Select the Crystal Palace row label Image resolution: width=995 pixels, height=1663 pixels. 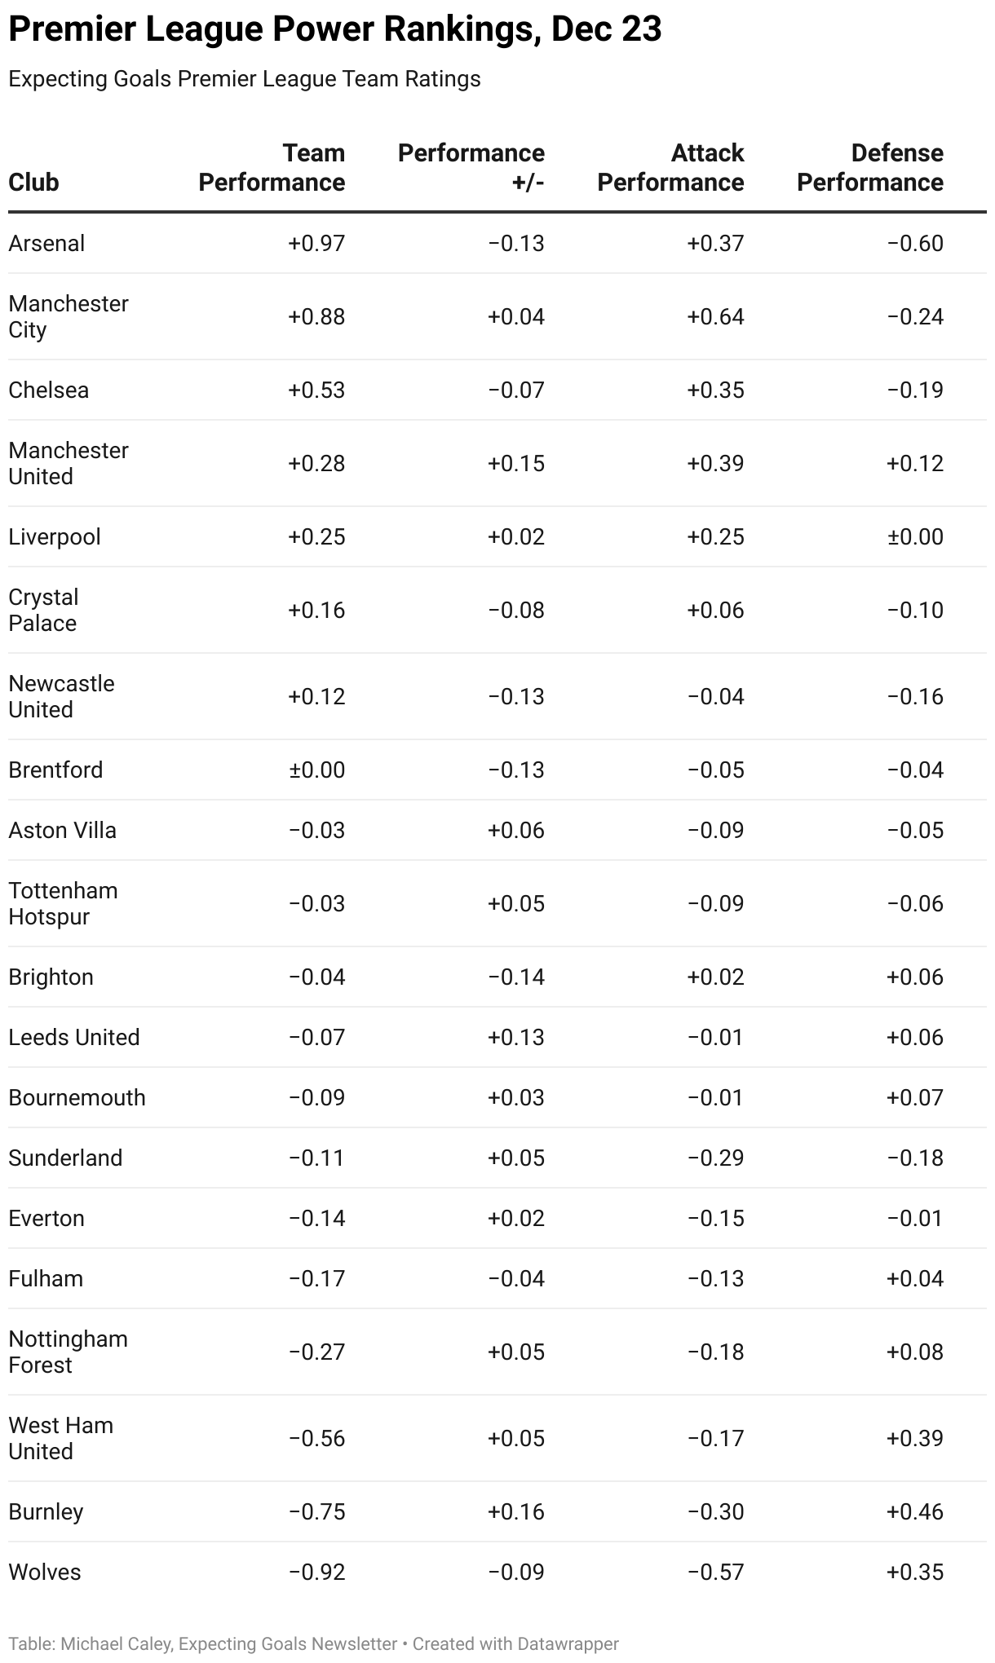(43, 611)
